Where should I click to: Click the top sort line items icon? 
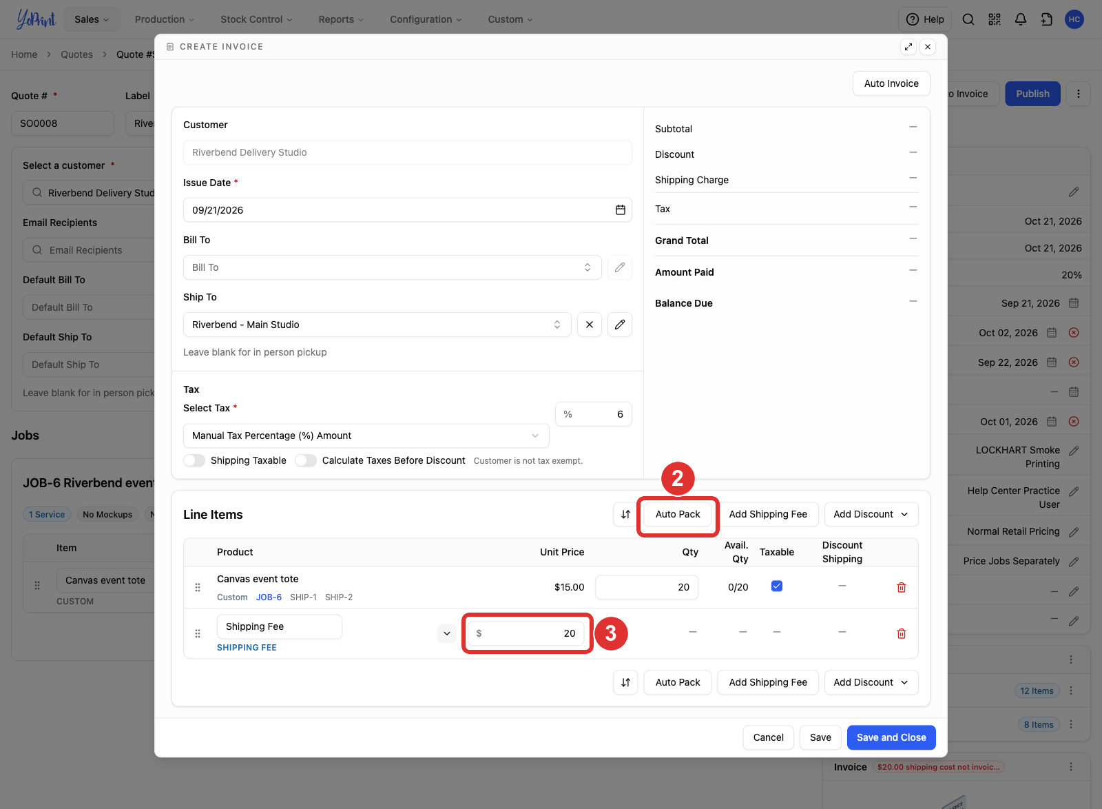(625, 514)
